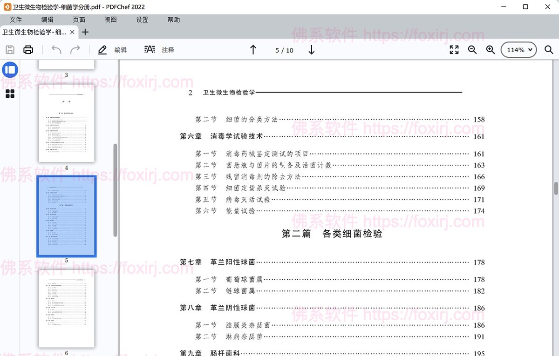Click the Save icon
Image resolution: width=559 pixels, height=356 pixels.
point(10,50)
